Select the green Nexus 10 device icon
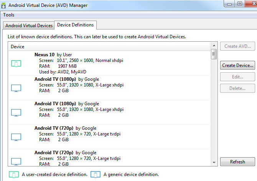The width and height of the screenshot is (257, 181). (x=16, y=64)
